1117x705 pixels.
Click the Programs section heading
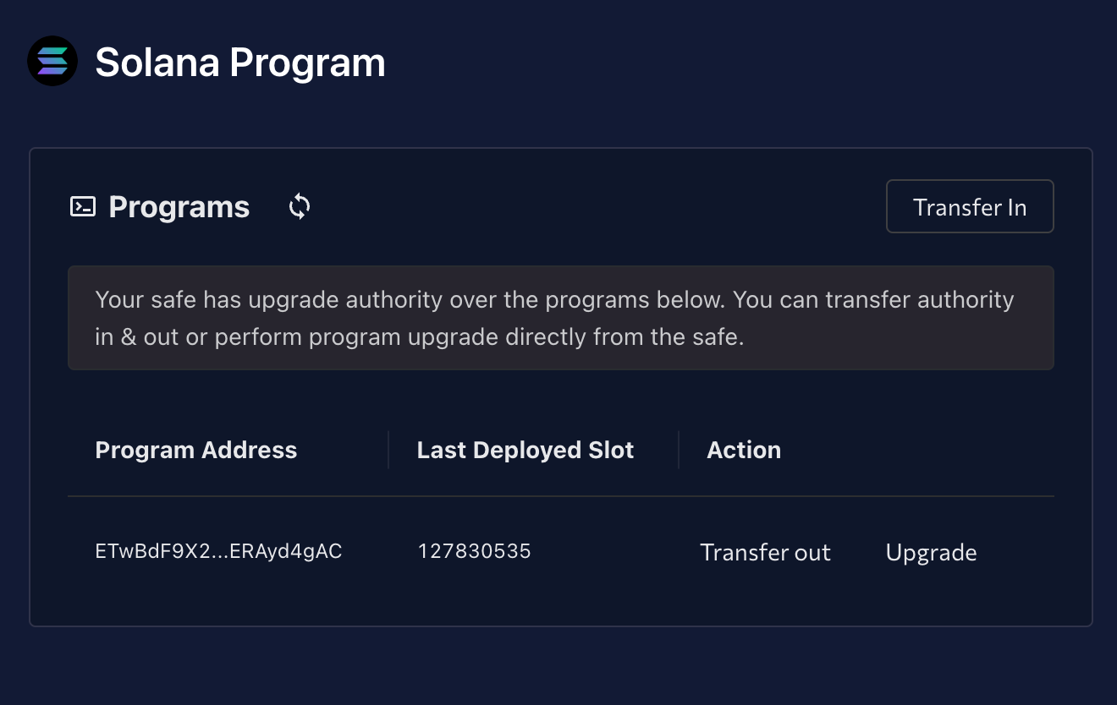click(179, 206)
